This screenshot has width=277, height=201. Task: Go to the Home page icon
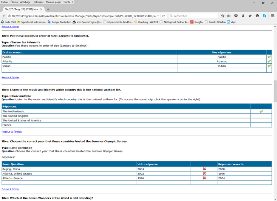250,16
